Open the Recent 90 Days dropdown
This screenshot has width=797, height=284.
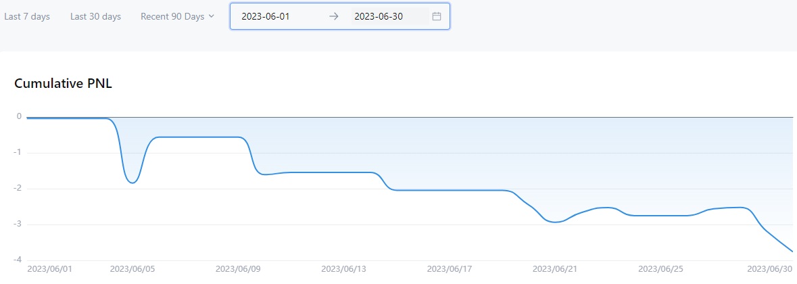pos(172,17)
